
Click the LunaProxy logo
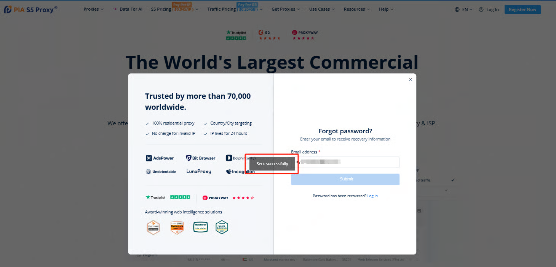click(x=198, y=172)
